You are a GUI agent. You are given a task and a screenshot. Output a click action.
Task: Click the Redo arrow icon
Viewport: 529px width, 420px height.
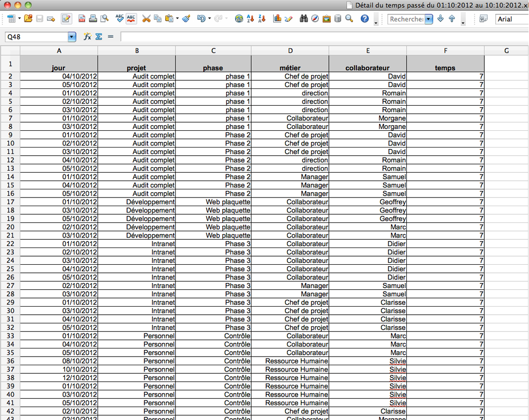[218, 19]
